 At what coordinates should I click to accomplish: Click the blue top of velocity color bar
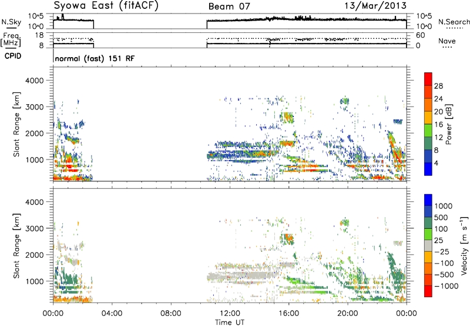click(x=428, y=200)
